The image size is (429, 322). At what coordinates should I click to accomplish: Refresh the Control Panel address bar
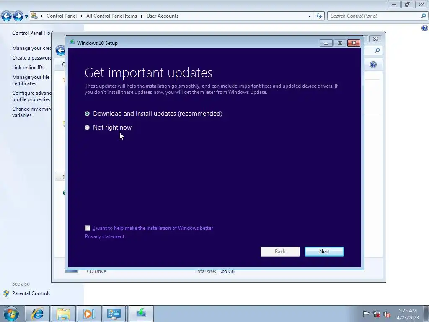(x=319, y=16)
